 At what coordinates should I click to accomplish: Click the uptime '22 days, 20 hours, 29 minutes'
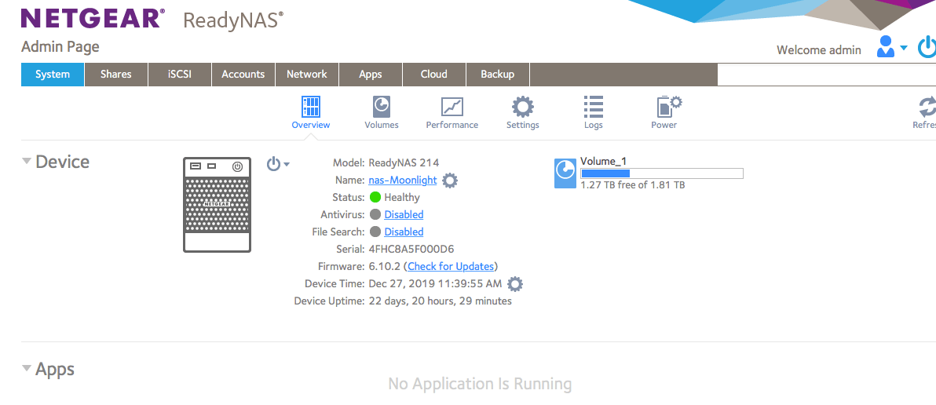[440, 301]
